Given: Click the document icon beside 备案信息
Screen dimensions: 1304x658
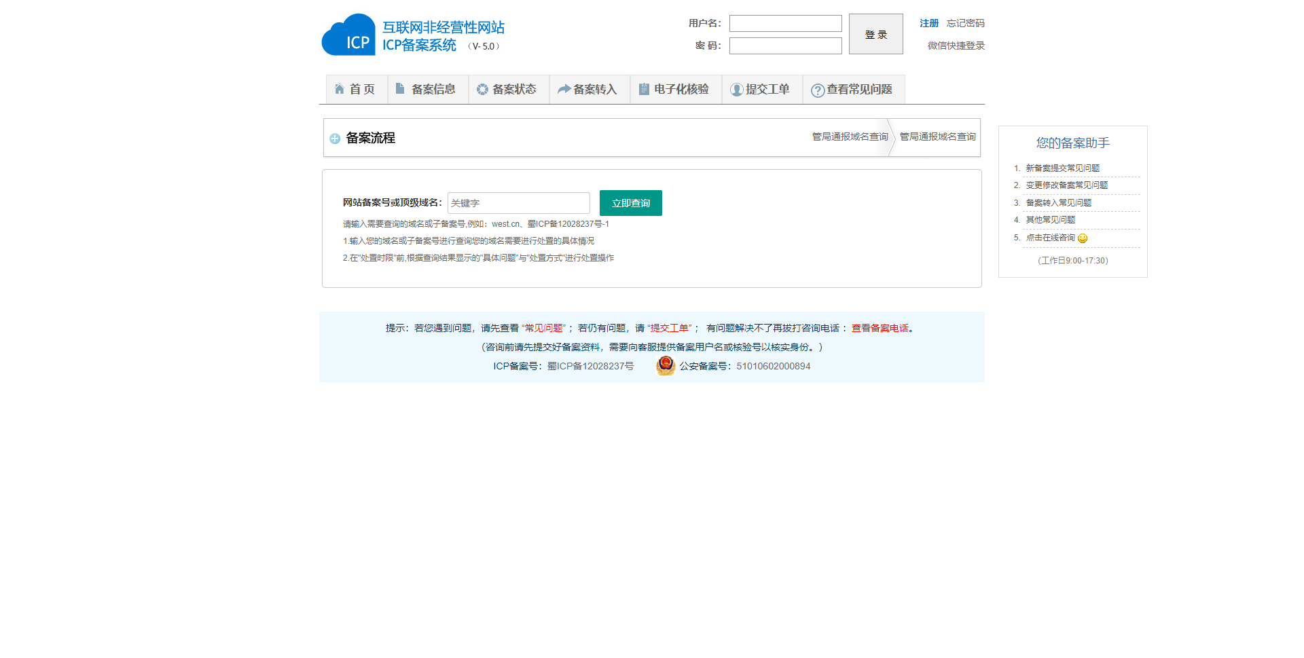Looking at the screenshot, I should click(x=400, y=89).
